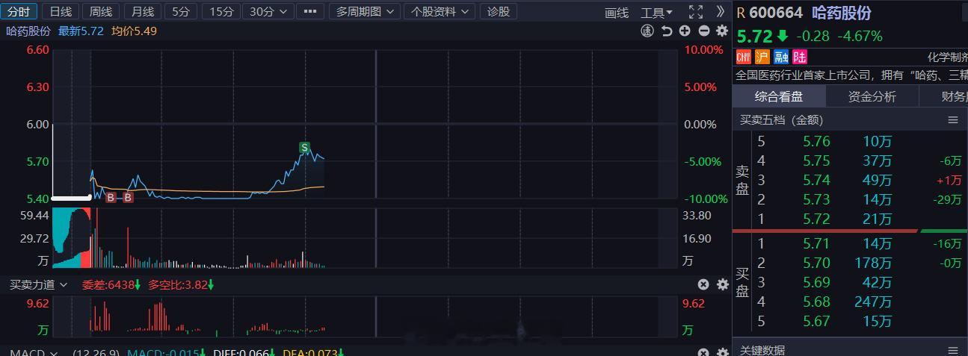Click the 178万 buy amount
This screenshot has height=356, width=968.
[x=873, y=263]
